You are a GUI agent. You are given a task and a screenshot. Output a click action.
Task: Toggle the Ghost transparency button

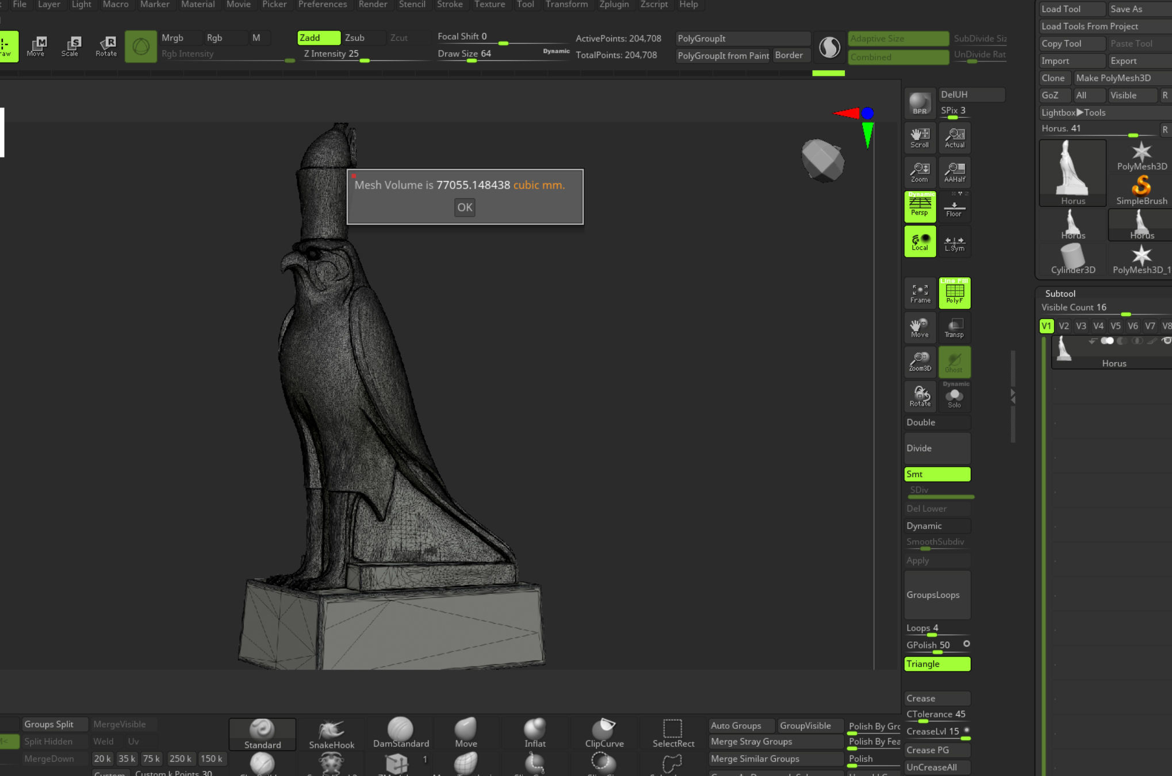(955, 362)
